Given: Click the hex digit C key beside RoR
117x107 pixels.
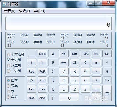Looking at the screenshot, I should tap(53, 71).
